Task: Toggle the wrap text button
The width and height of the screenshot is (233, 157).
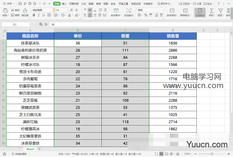Action: coord(129,10)
